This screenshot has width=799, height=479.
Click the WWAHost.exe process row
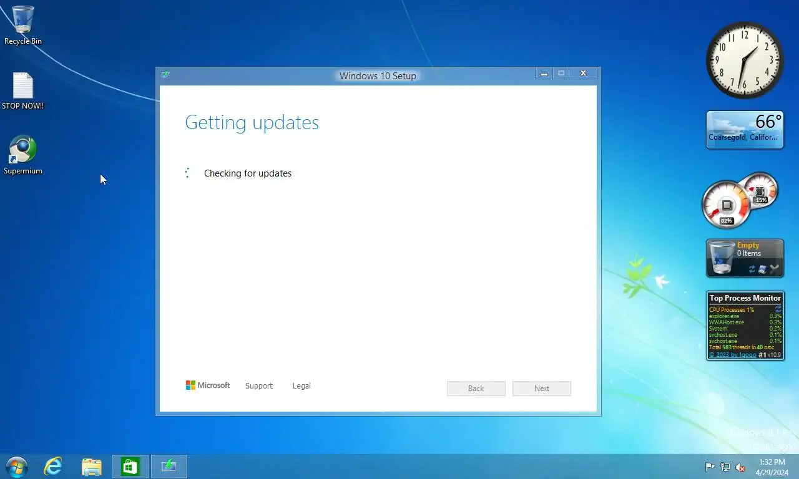[745, 322]
